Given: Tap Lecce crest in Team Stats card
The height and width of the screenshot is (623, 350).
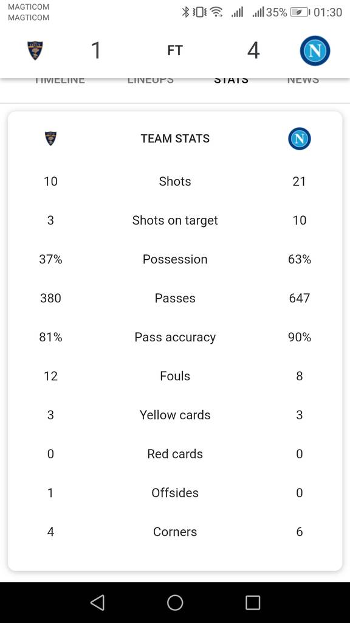Looking at the screenshot, I should tap(50, 139).
